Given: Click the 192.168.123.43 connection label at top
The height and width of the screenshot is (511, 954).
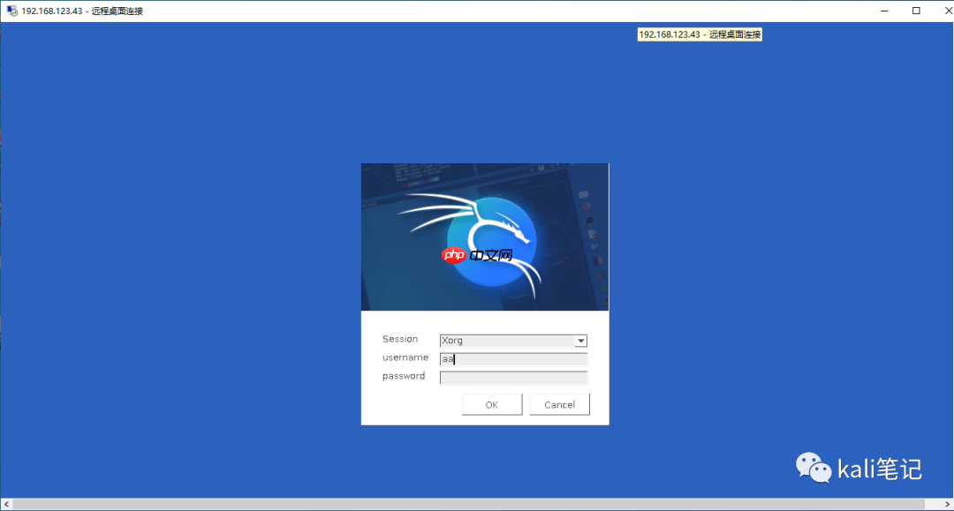Looking at the screenshot, I should click(x=700, y=34).
